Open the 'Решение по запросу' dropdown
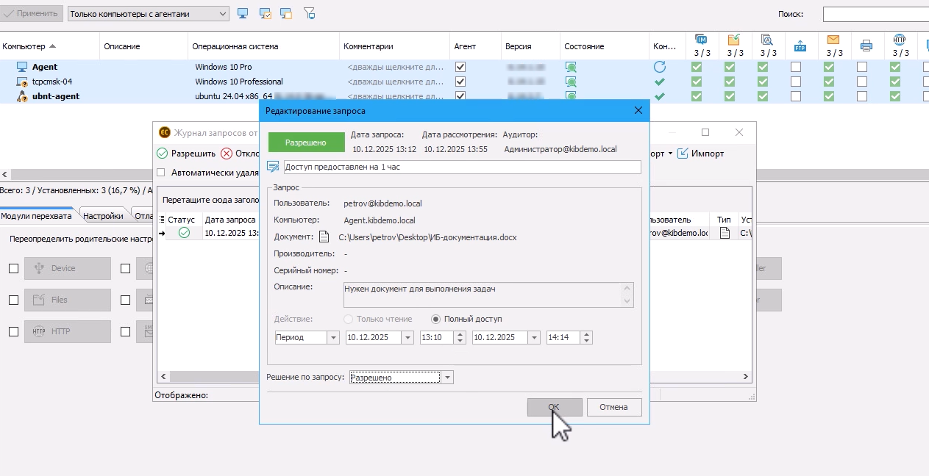Screen dimensions: 929x476 tap(448, 378)
